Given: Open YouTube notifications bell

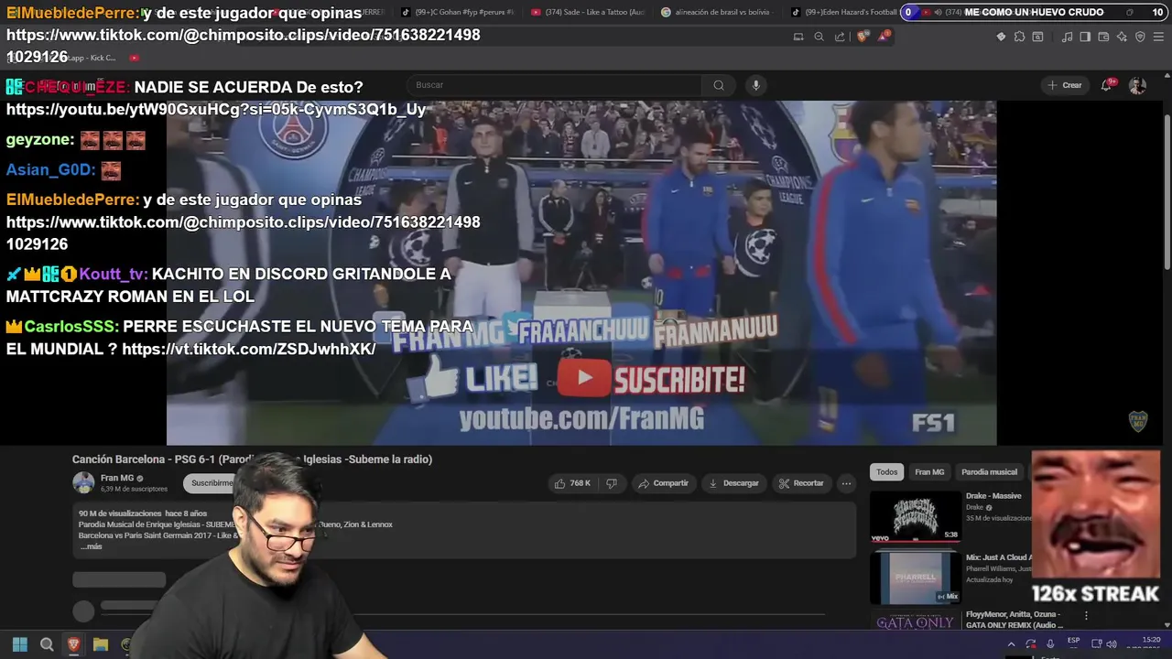Looking at the screenshot, I should 1106,85.
